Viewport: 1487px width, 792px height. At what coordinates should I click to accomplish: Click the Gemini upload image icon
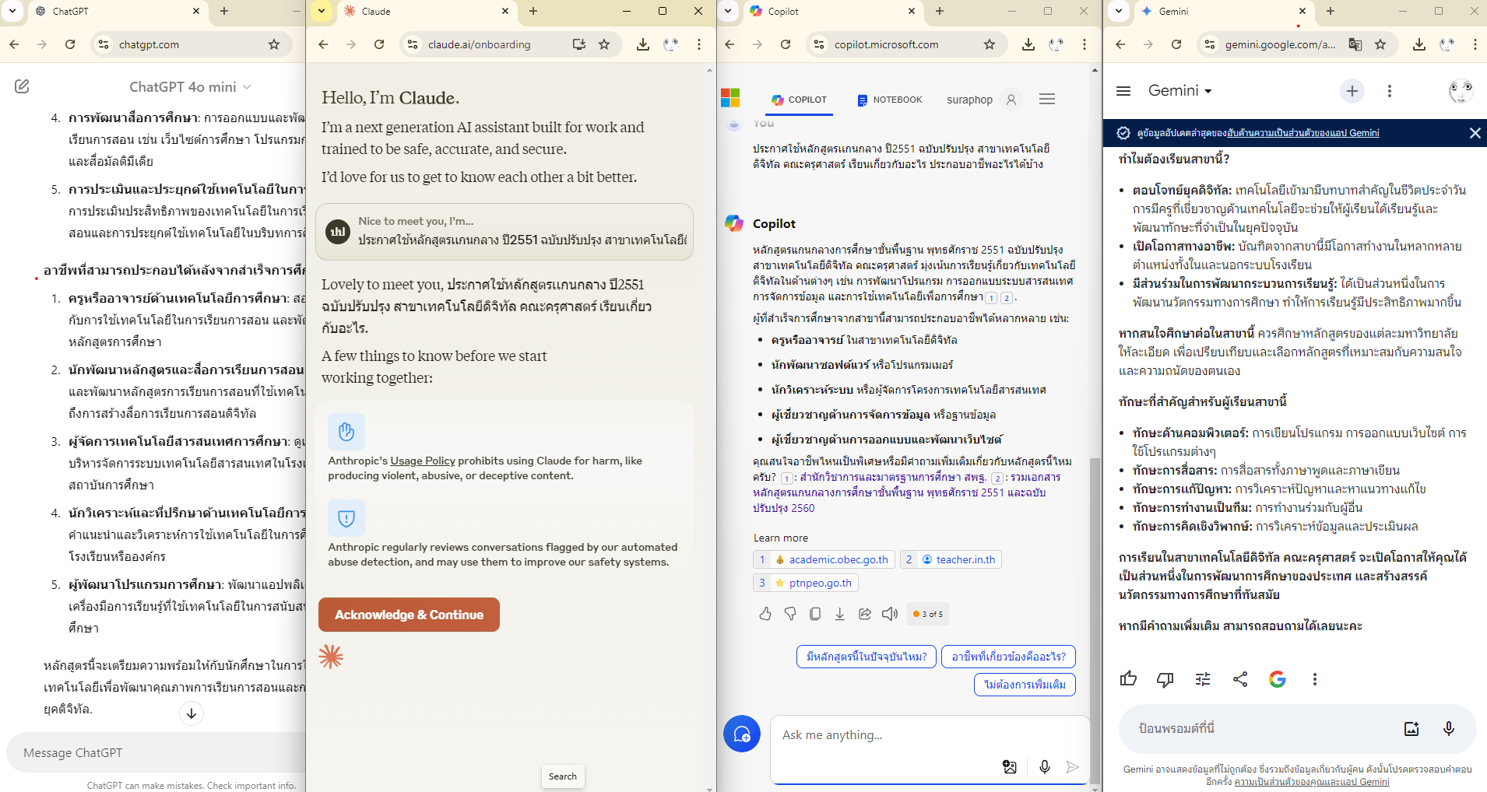click(1411, 728)
